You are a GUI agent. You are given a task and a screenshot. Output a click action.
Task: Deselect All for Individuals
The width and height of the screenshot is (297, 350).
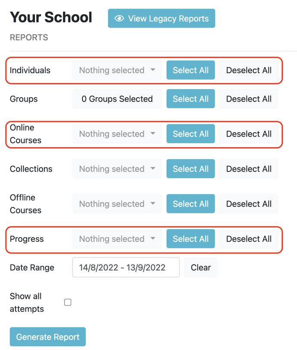(x=249, y=70)
